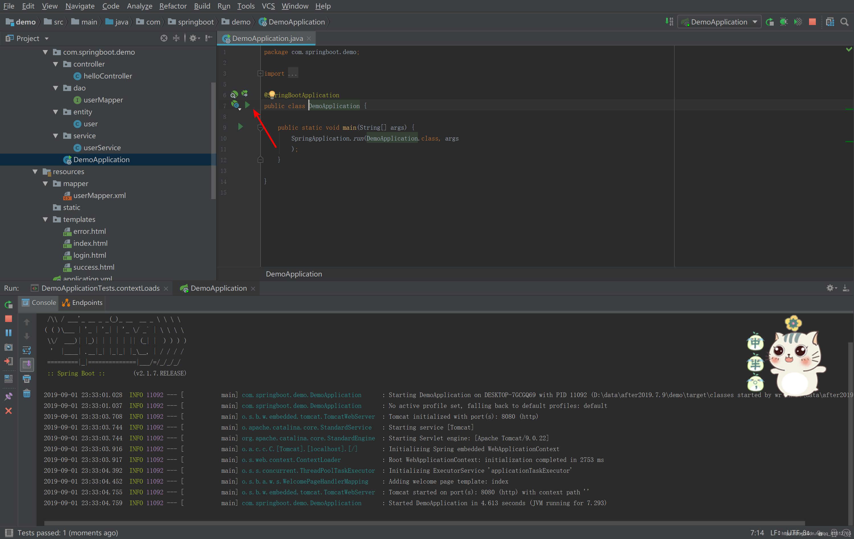Screen dimensions: 854x539
Task: Click the red Stop button in the main toolbar
Action: pyautogui.click(x=812, y=22)
